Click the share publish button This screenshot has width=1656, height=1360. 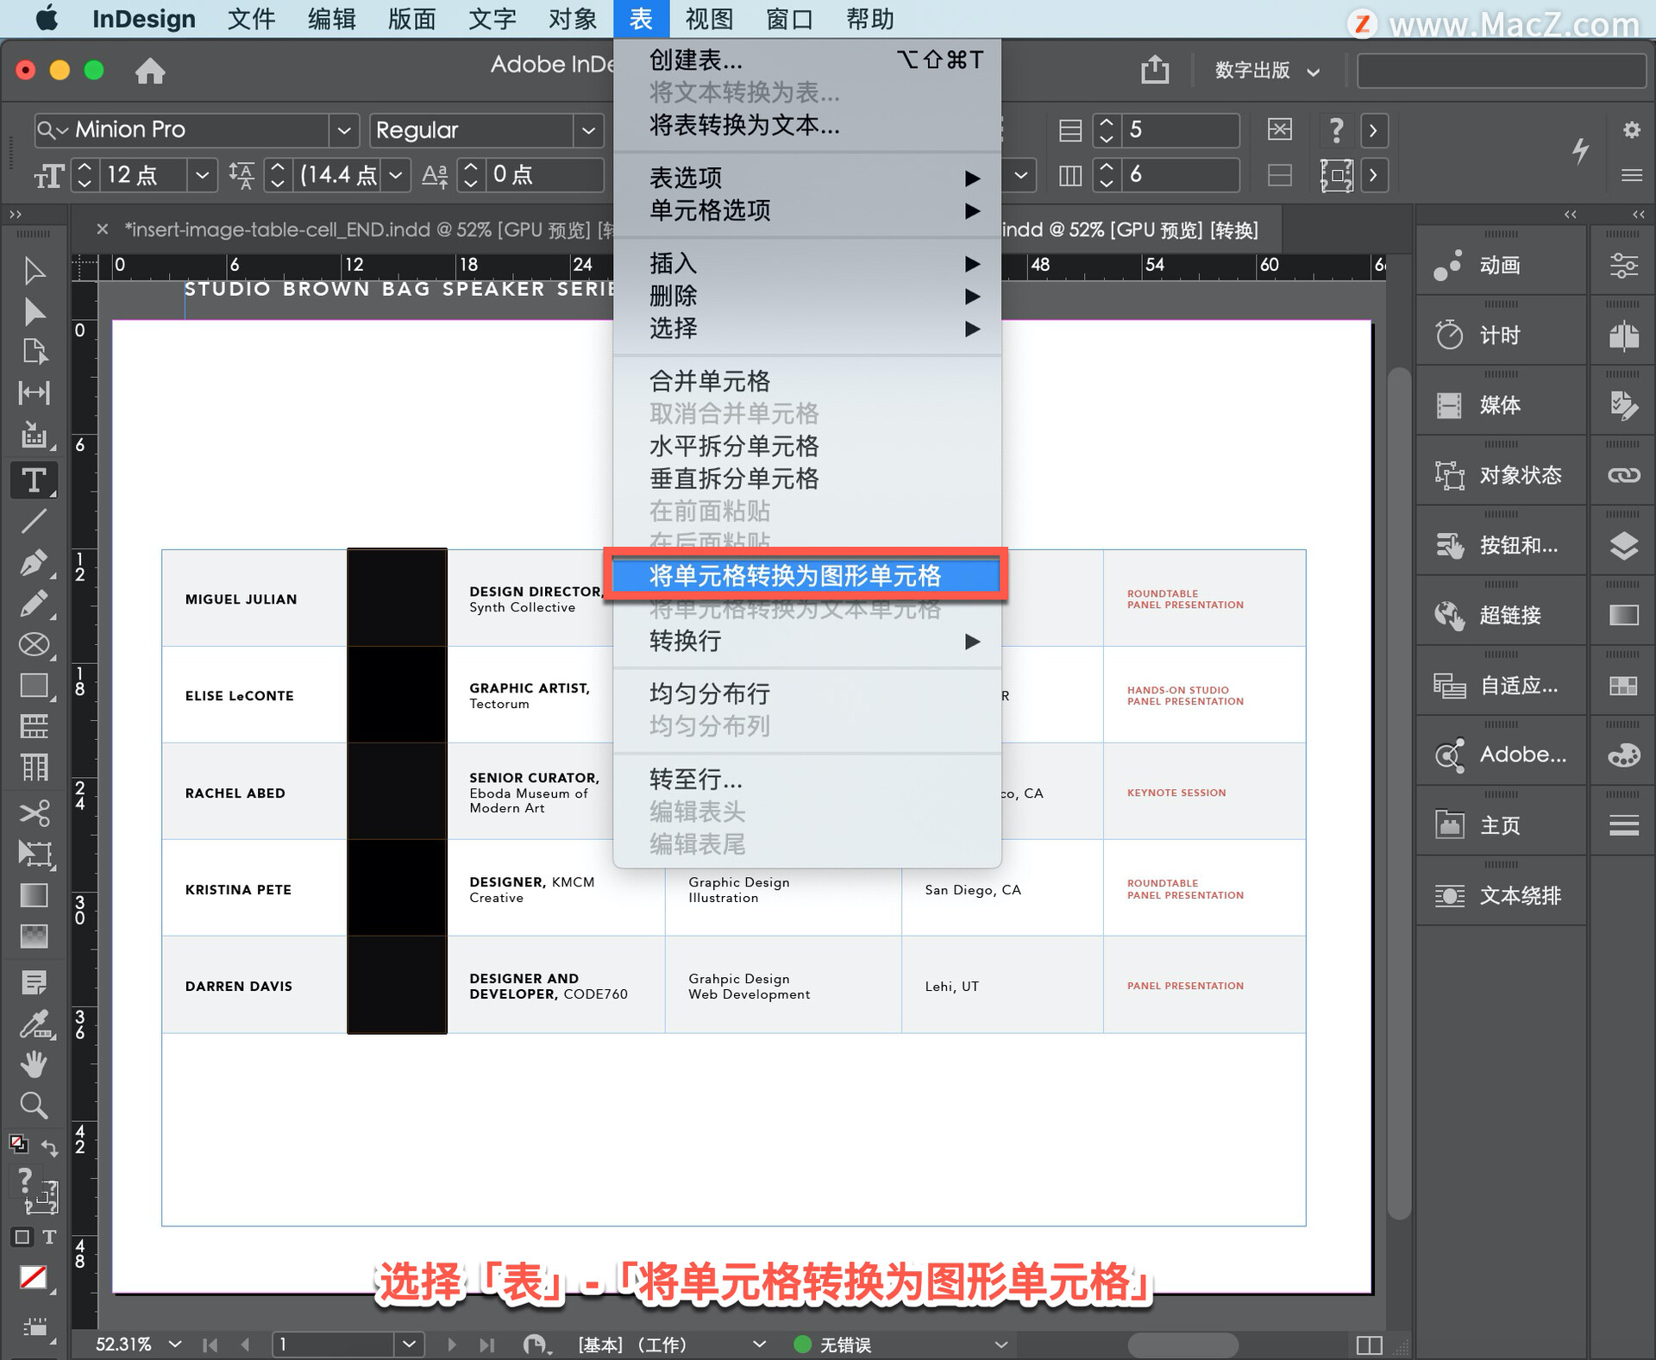point(1154,70)
